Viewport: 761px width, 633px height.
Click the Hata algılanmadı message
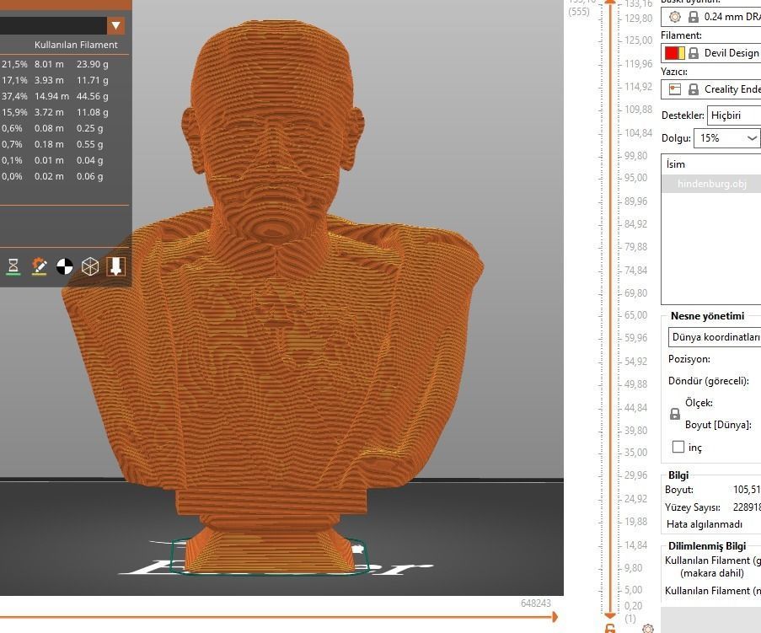[x=705, y=524]
